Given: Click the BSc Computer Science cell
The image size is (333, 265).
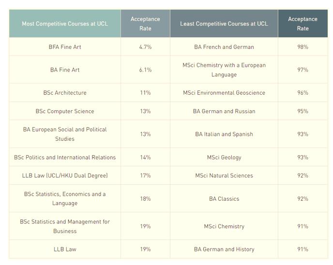Looking at the screenshot, I should 65,111.
